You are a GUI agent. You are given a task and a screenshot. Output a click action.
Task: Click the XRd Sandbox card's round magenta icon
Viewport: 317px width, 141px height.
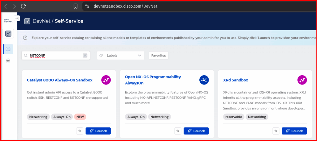point(302,80)
